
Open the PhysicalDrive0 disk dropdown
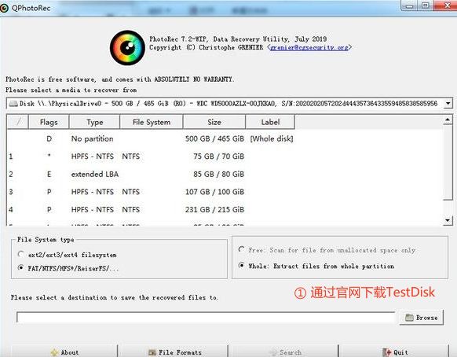click(x=229, y=104)
